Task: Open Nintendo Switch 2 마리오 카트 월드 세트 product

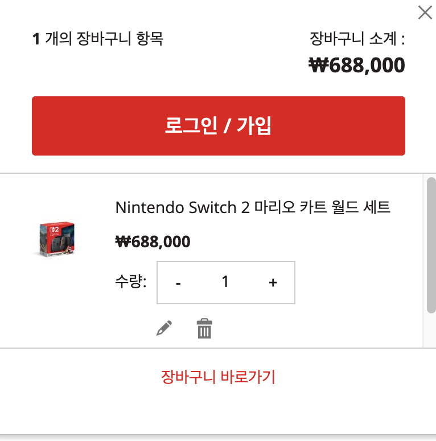Action: [253, 207]
